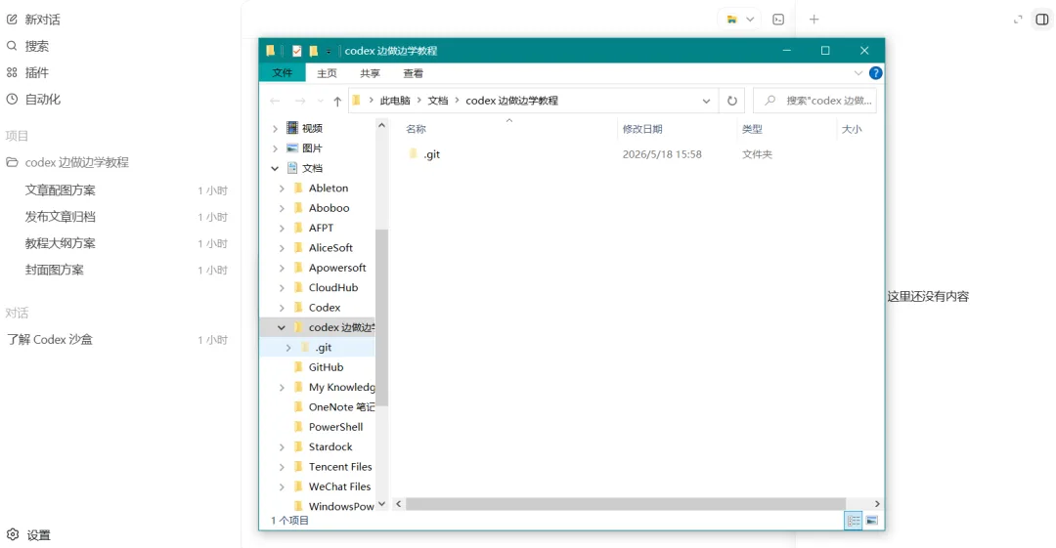Click the tree pane scroll up arrow

pos(382,125)
